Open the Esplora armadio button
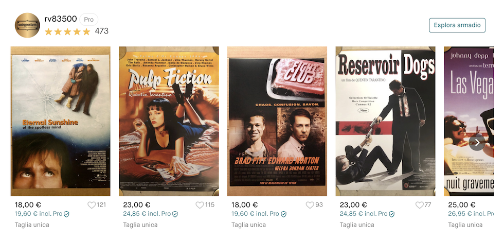Screen dimensions: 504x239 pyautogui.click(x=457, y=25)
